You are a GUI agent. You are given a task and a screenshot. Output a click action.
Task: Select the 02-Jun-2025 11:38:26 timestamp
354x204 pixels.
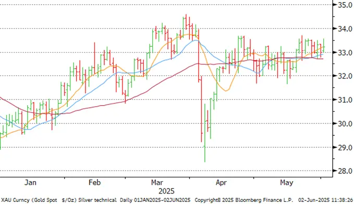pyautogui.click(x=325, y=200)
